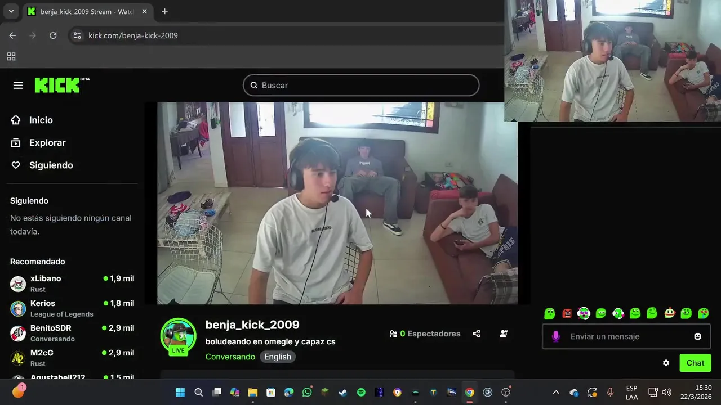Reload the Kick page
The height and width of the screenshot is (405, 721).
53,35
